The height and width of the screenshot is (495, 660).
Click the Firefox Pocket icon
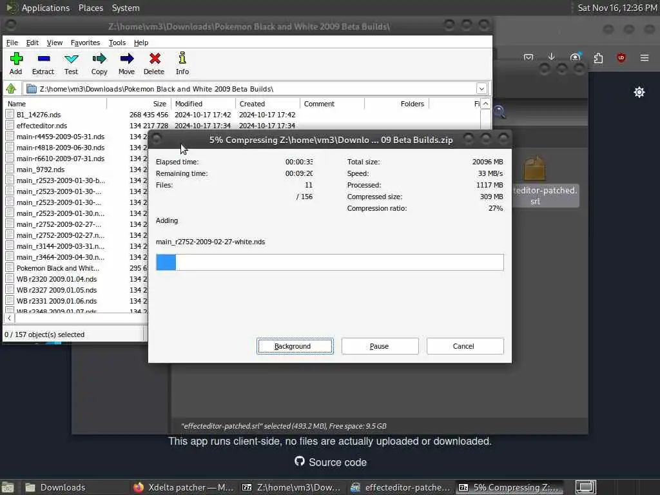click(x=529, y=57)
